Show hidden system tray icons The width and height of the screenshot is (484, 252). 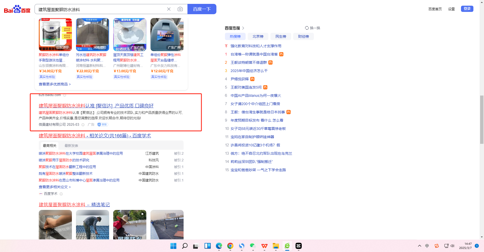click(x=419, y=246)
